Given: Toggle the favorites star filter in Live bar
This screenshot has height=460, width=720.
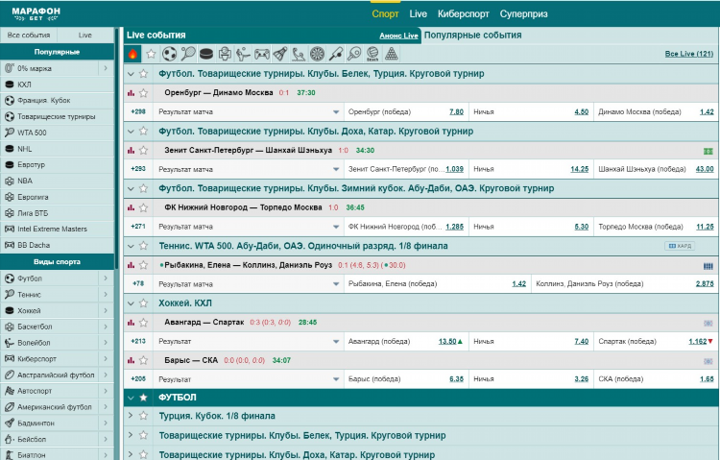Looking at the screenshot, I should point(151,54).
